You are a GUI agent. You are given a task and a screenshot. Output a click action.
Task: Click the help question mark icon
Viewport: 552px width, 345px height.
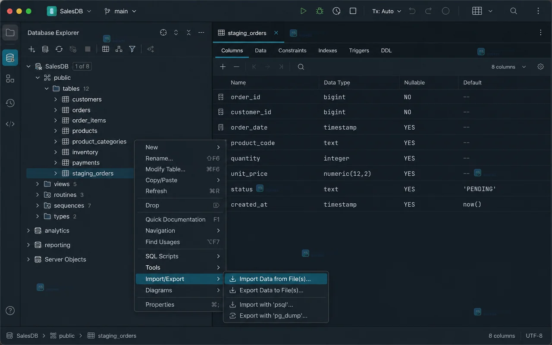10,311
